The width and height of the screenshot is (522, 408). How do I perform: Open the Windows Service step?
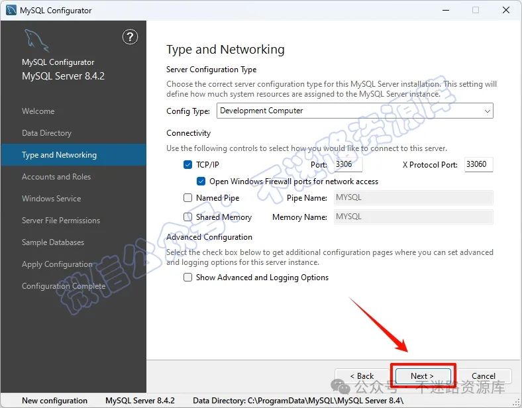click(51, 199)
